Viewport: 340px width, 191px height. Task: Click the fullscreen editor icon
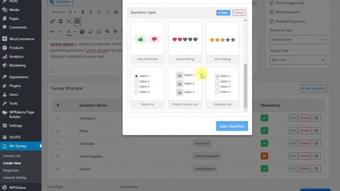click(69, 21)
